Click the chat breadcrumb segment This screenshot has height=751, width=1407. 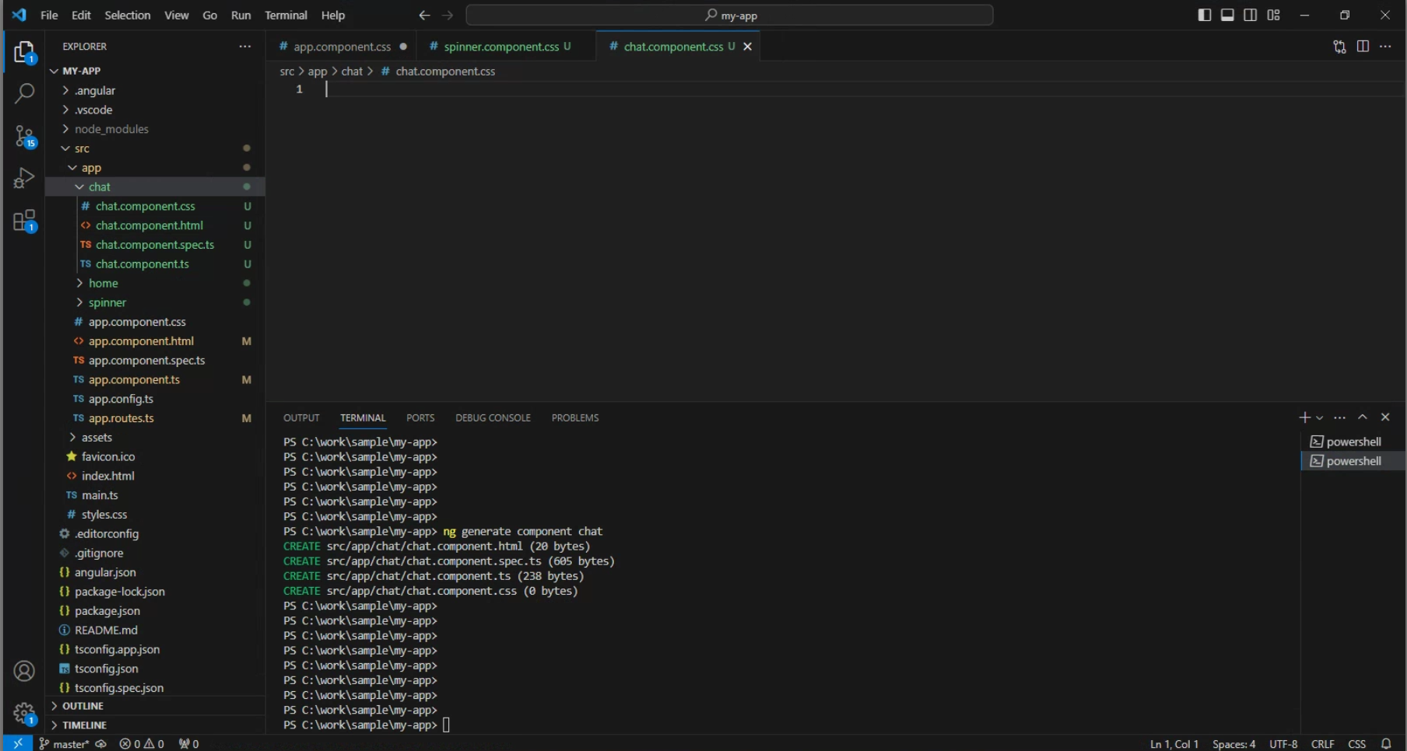click(x=352, y=71)
